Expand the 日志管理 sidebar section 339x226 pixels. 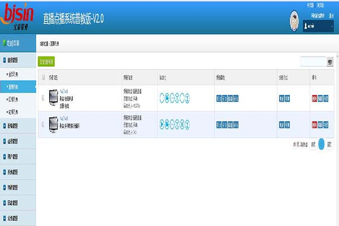(18, 203)
